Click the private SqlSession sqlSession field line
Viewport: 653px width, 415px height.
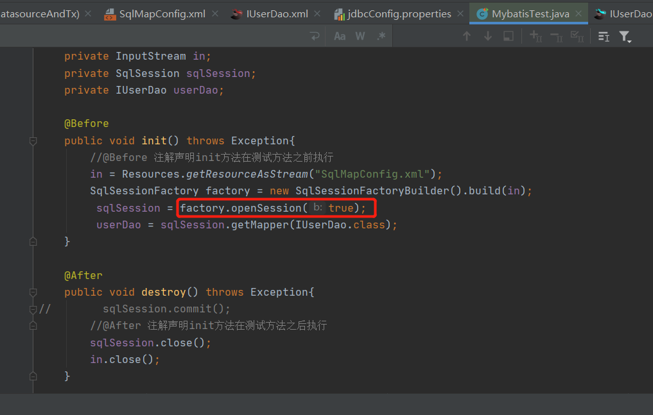pos(160,73)
